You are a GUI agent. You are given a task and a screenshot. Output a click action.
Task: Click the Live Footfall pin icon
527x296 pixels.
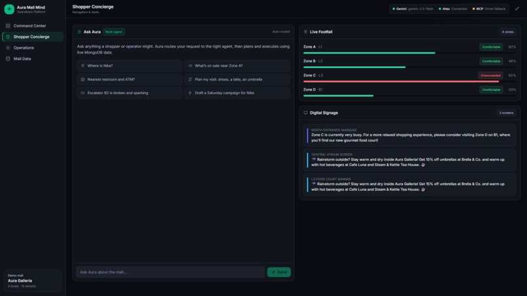(305, 32)
